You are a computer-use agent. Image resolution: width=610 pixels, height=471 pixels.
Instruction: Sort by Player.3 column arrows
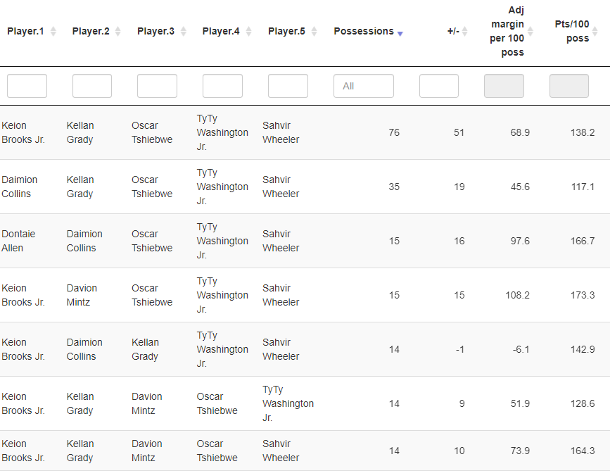183,31
